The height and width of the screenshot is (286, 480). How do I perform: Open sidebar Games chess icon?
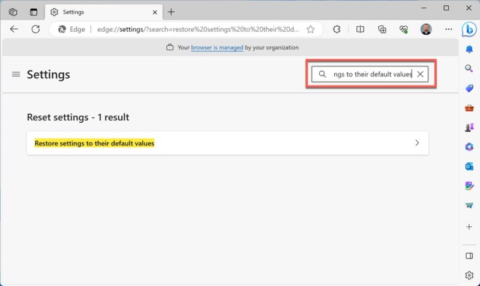[469, 127]
